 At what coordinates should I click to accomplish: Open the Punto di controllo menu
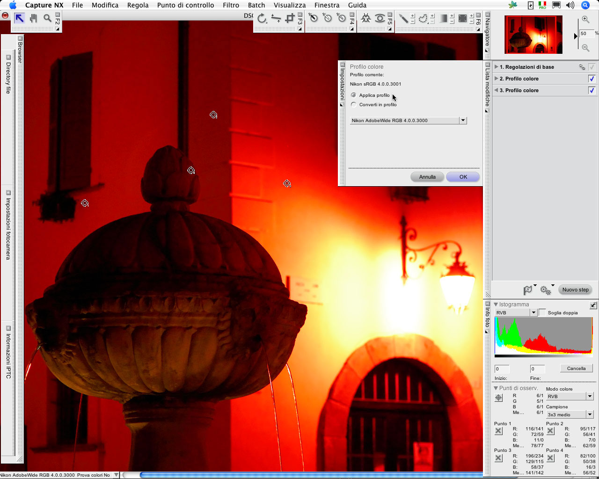pos(185,5)
